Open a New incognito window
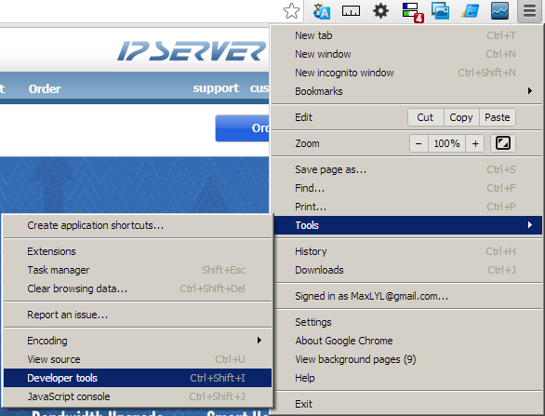This screenshot has width=545, height=416. click(x=406, y=73)
